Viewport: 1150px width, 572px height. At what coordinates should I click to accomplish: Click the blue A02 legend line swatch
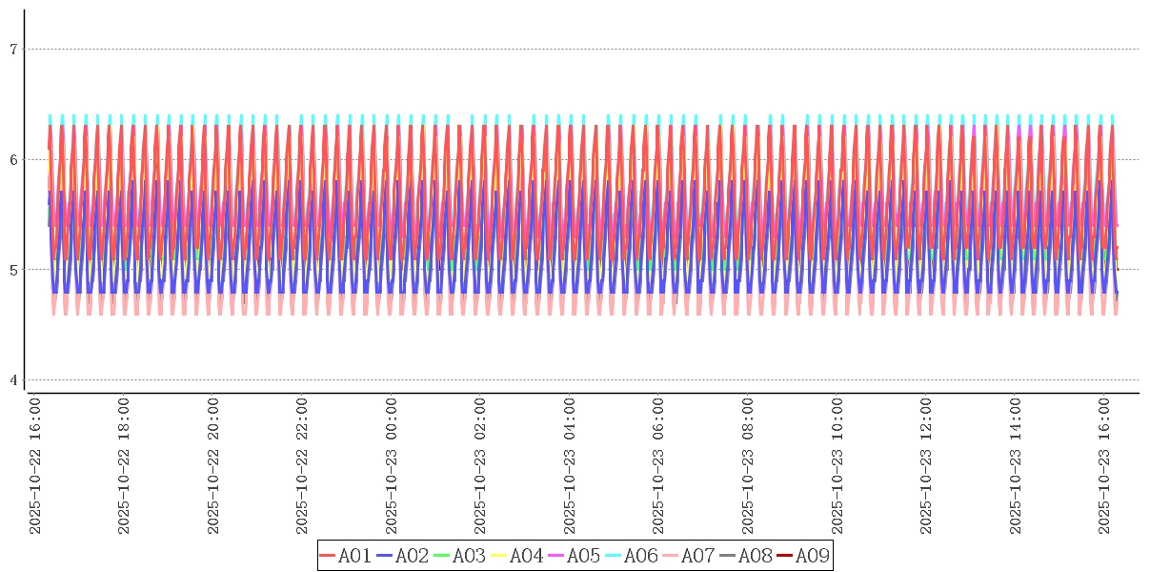[385, 556]
